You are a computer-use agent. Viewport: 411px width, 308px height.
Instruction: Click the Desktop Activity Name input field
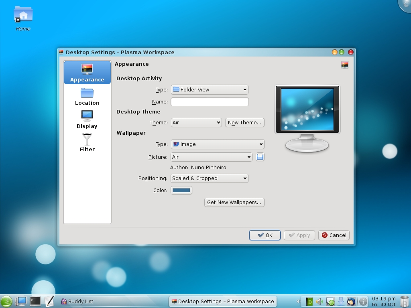[210, 102]
